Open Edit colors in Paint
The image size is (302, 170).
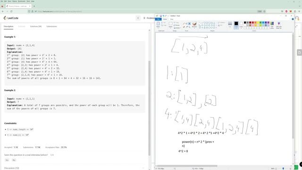pyautogui.click(x=272, y=25)
